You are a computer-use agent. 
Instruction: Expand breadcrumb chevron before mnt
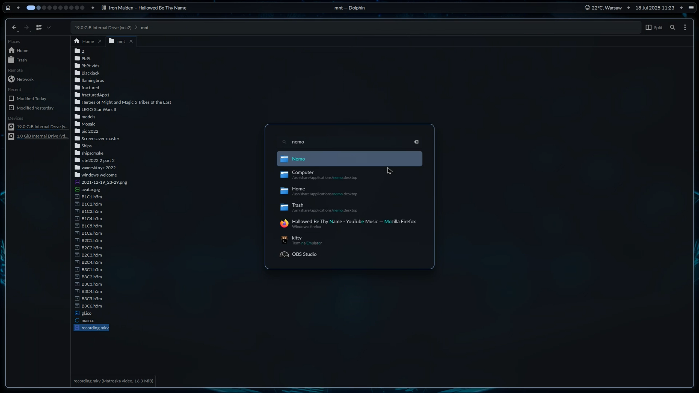click(x=136, y=27)
